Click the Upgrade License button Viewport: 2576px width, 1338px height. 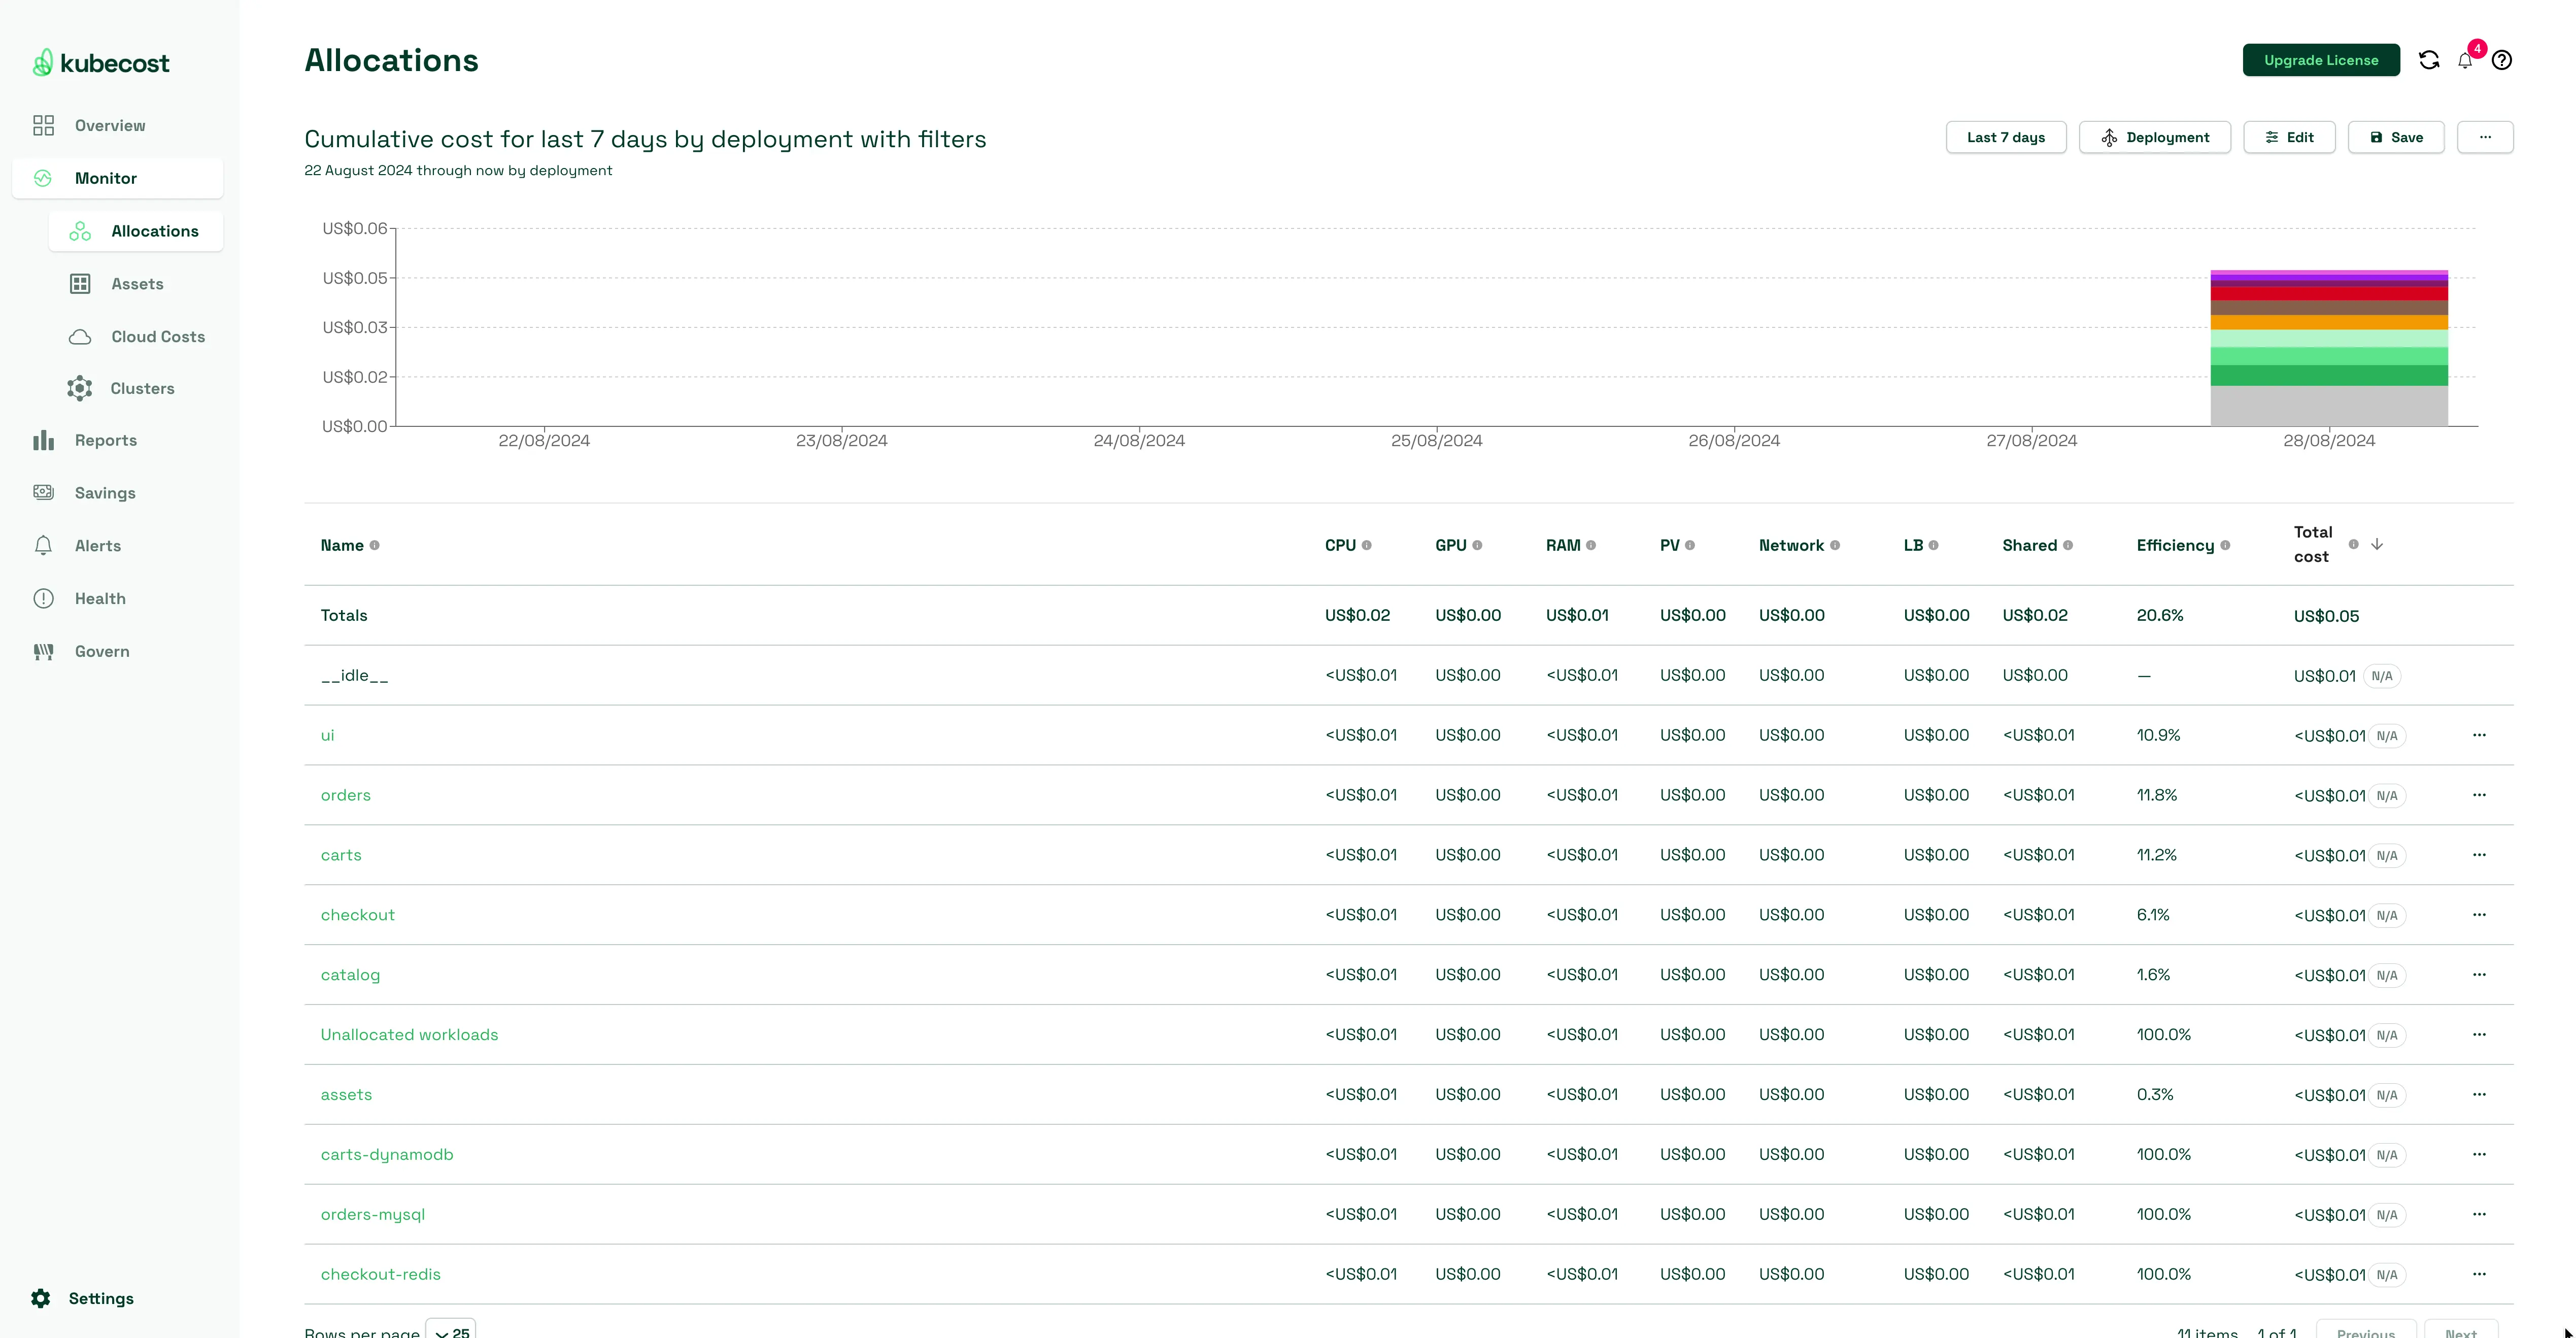[2320, 60]
